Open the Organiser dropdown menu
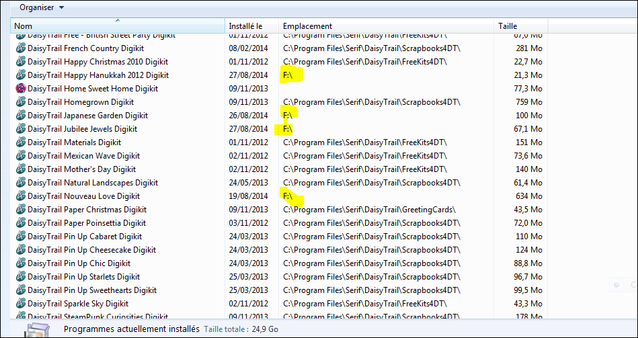The height and width of the screenshot is (338, 638). click(42, 7)
